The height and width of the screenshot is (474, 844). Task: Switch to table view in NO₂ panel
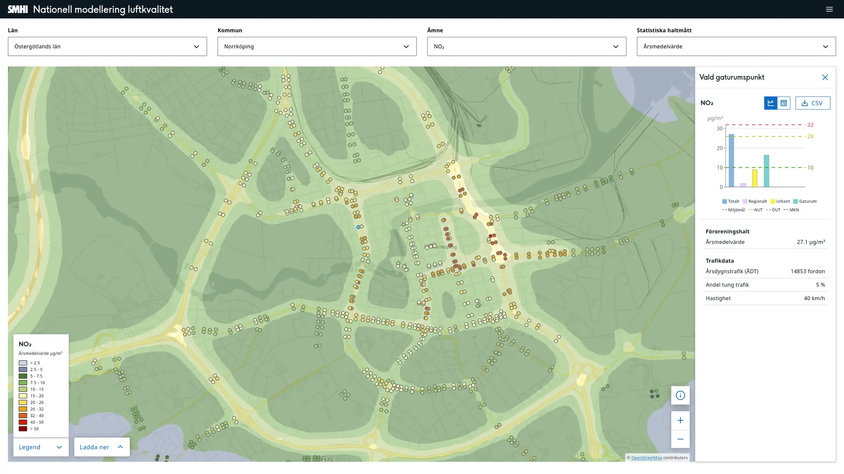tap(784, 103)
